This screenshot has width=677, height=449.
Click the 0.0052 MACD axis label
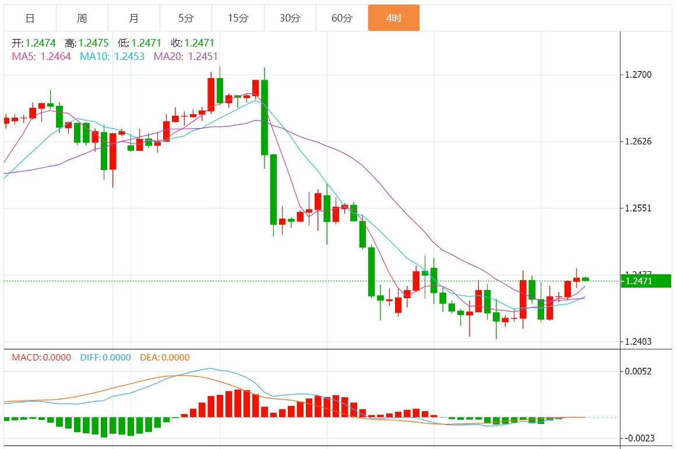click(x=638, y=372)
